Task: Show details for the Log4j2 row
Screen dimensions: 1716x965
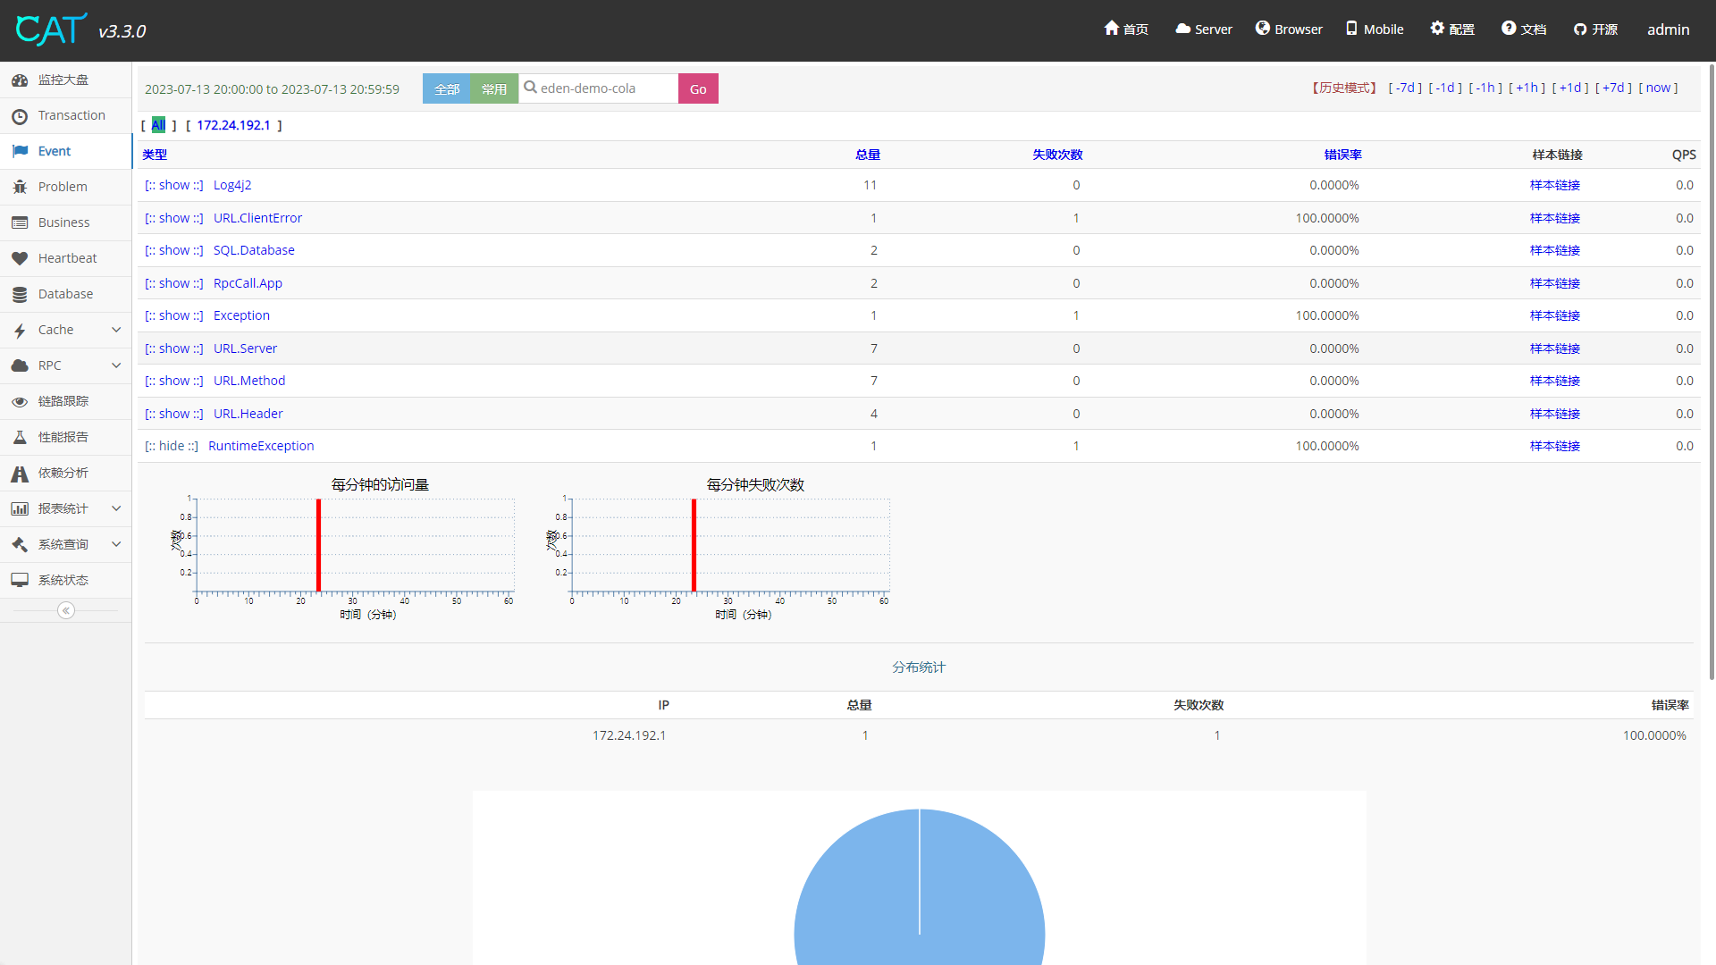Action: pyautogui.click(x=174, y=185)
